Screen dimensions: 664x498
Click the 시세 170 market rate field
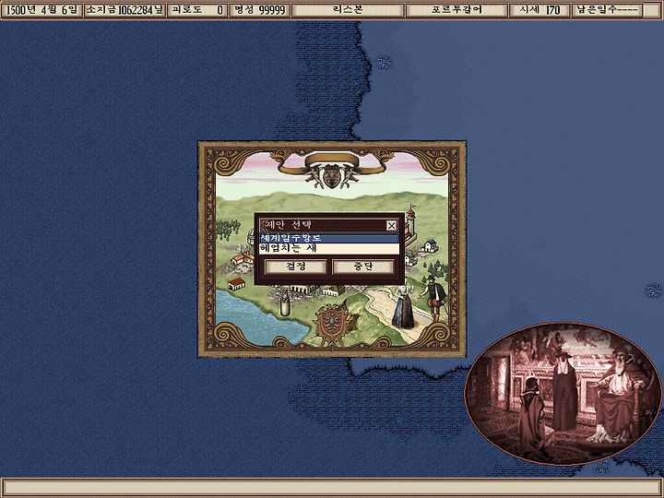coord(539,10)
